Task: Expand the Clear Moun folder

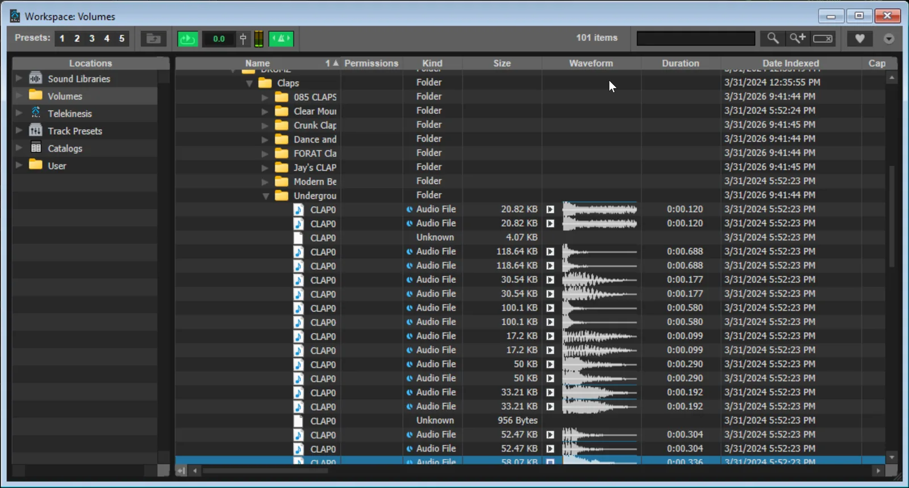Action: [265, 112]
